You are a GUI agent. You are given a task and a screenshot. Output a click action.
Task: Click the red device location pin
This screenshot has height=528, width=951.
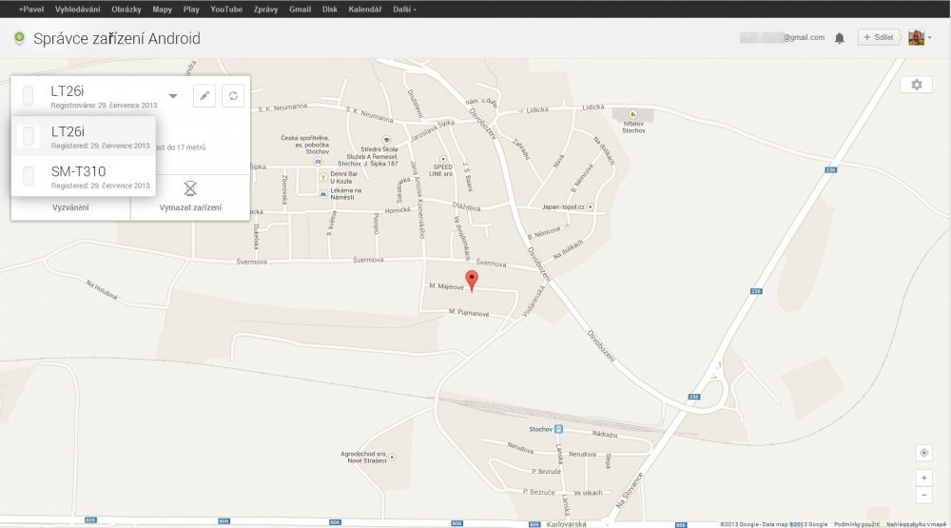coord(472,281)
